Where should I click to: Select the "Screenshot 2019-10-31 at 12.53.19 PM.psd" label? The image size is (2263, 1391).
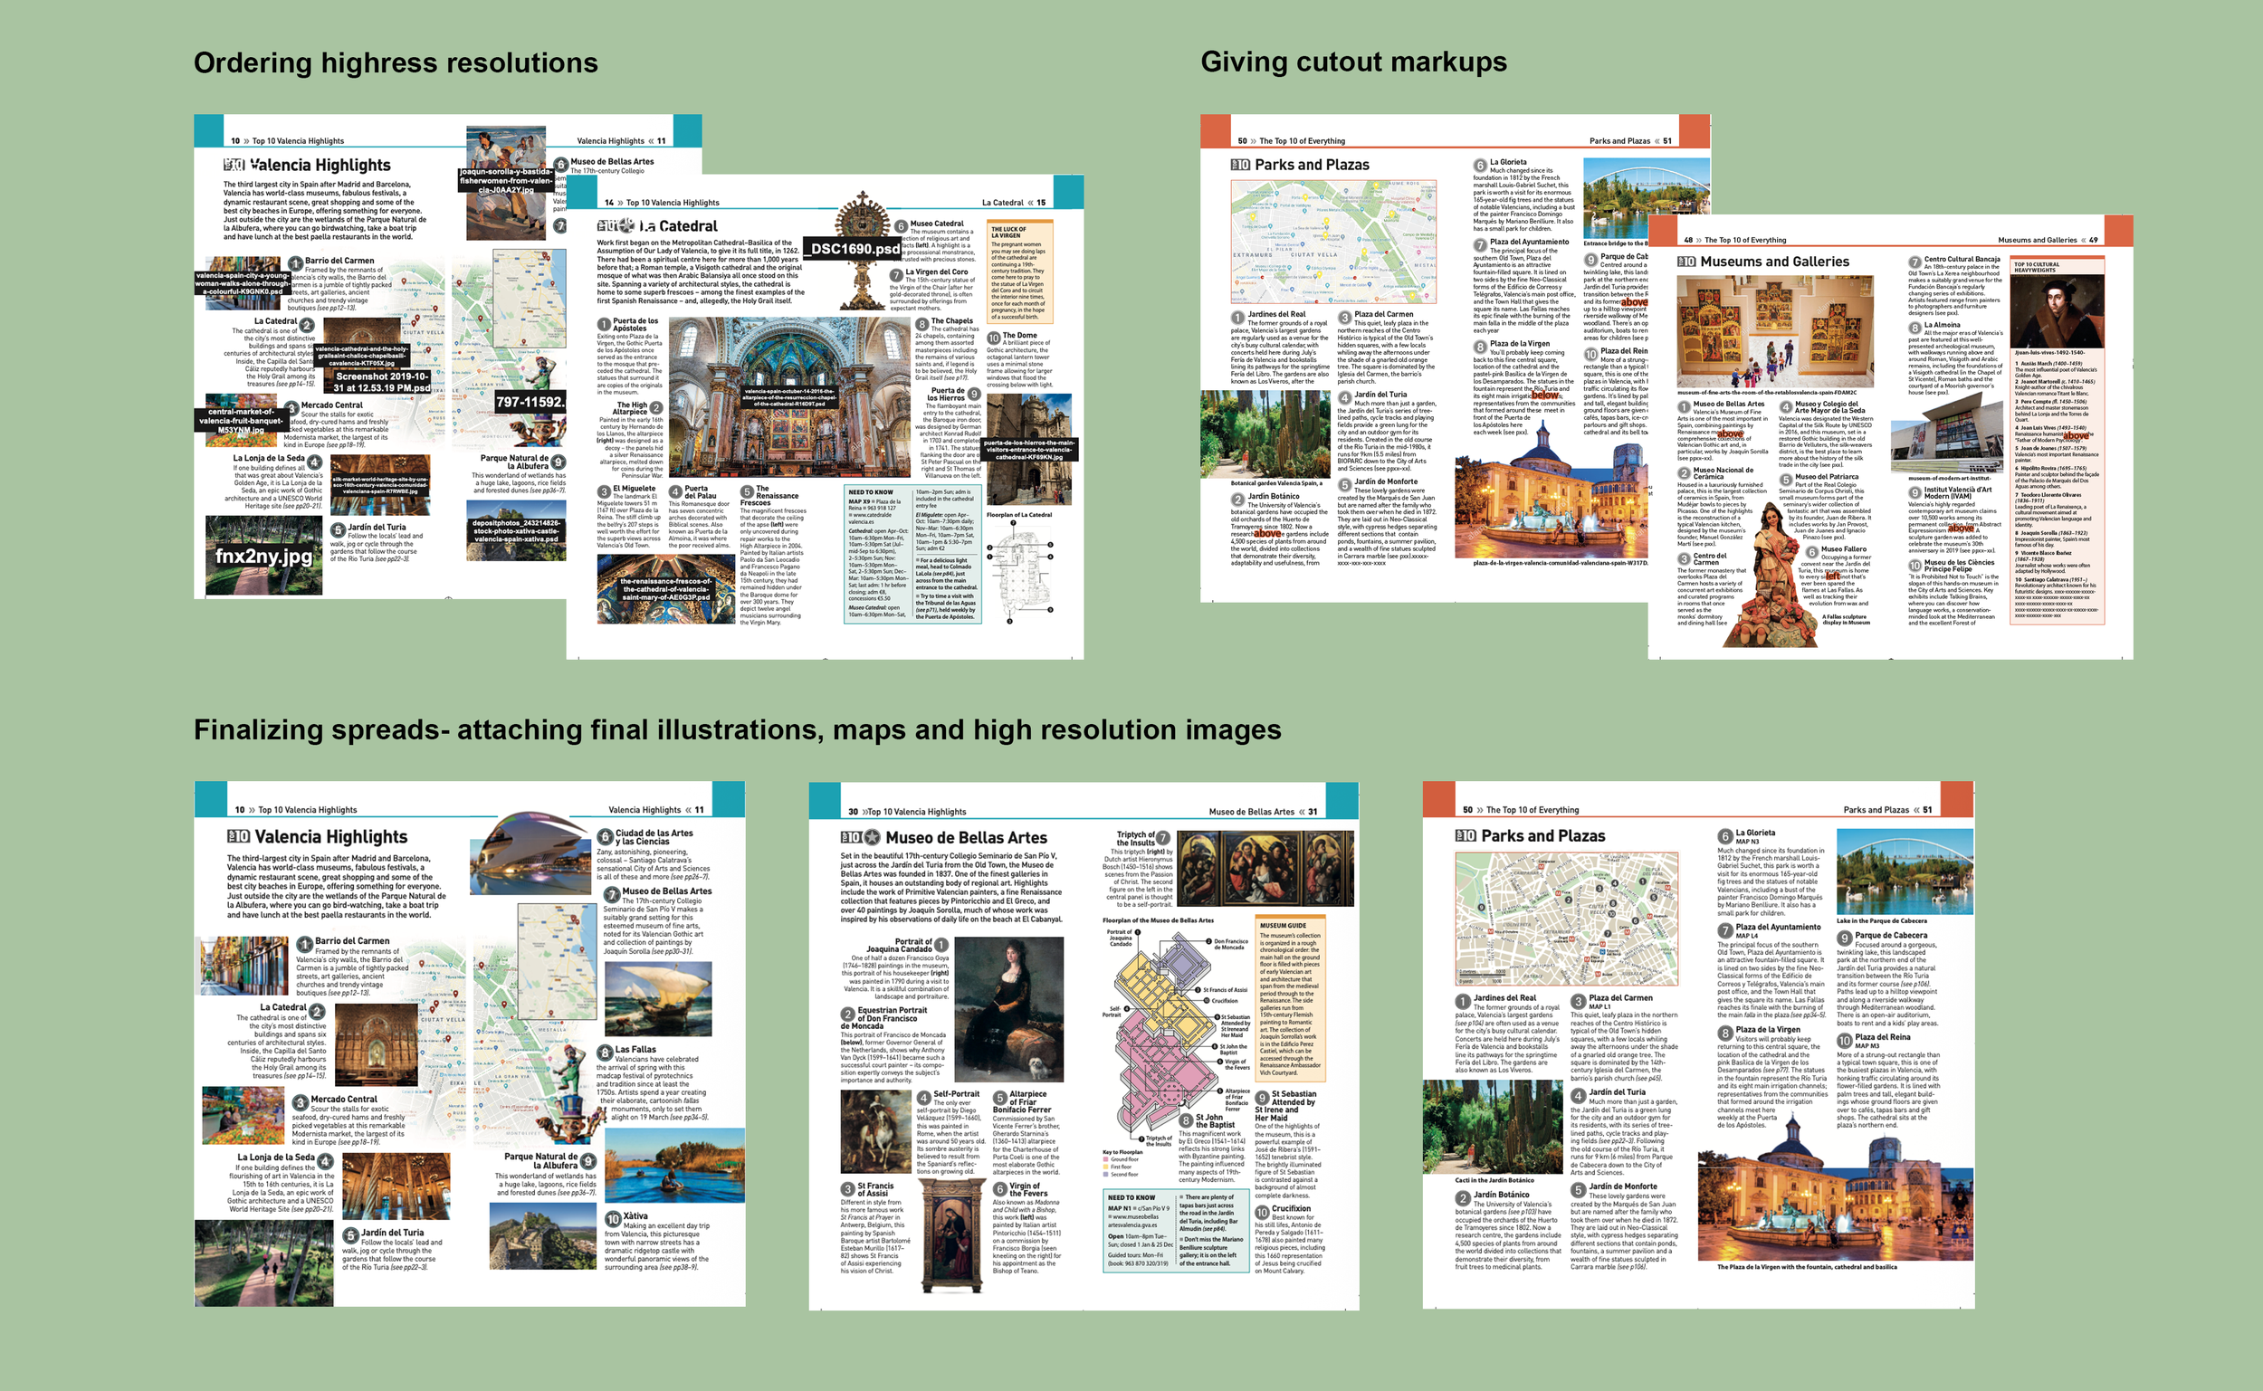pos(382,382)
